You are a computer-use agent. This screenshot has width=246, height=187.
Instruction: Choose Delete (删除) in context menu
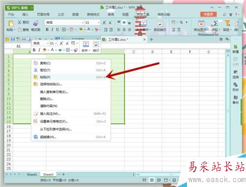tap(71, 99)
